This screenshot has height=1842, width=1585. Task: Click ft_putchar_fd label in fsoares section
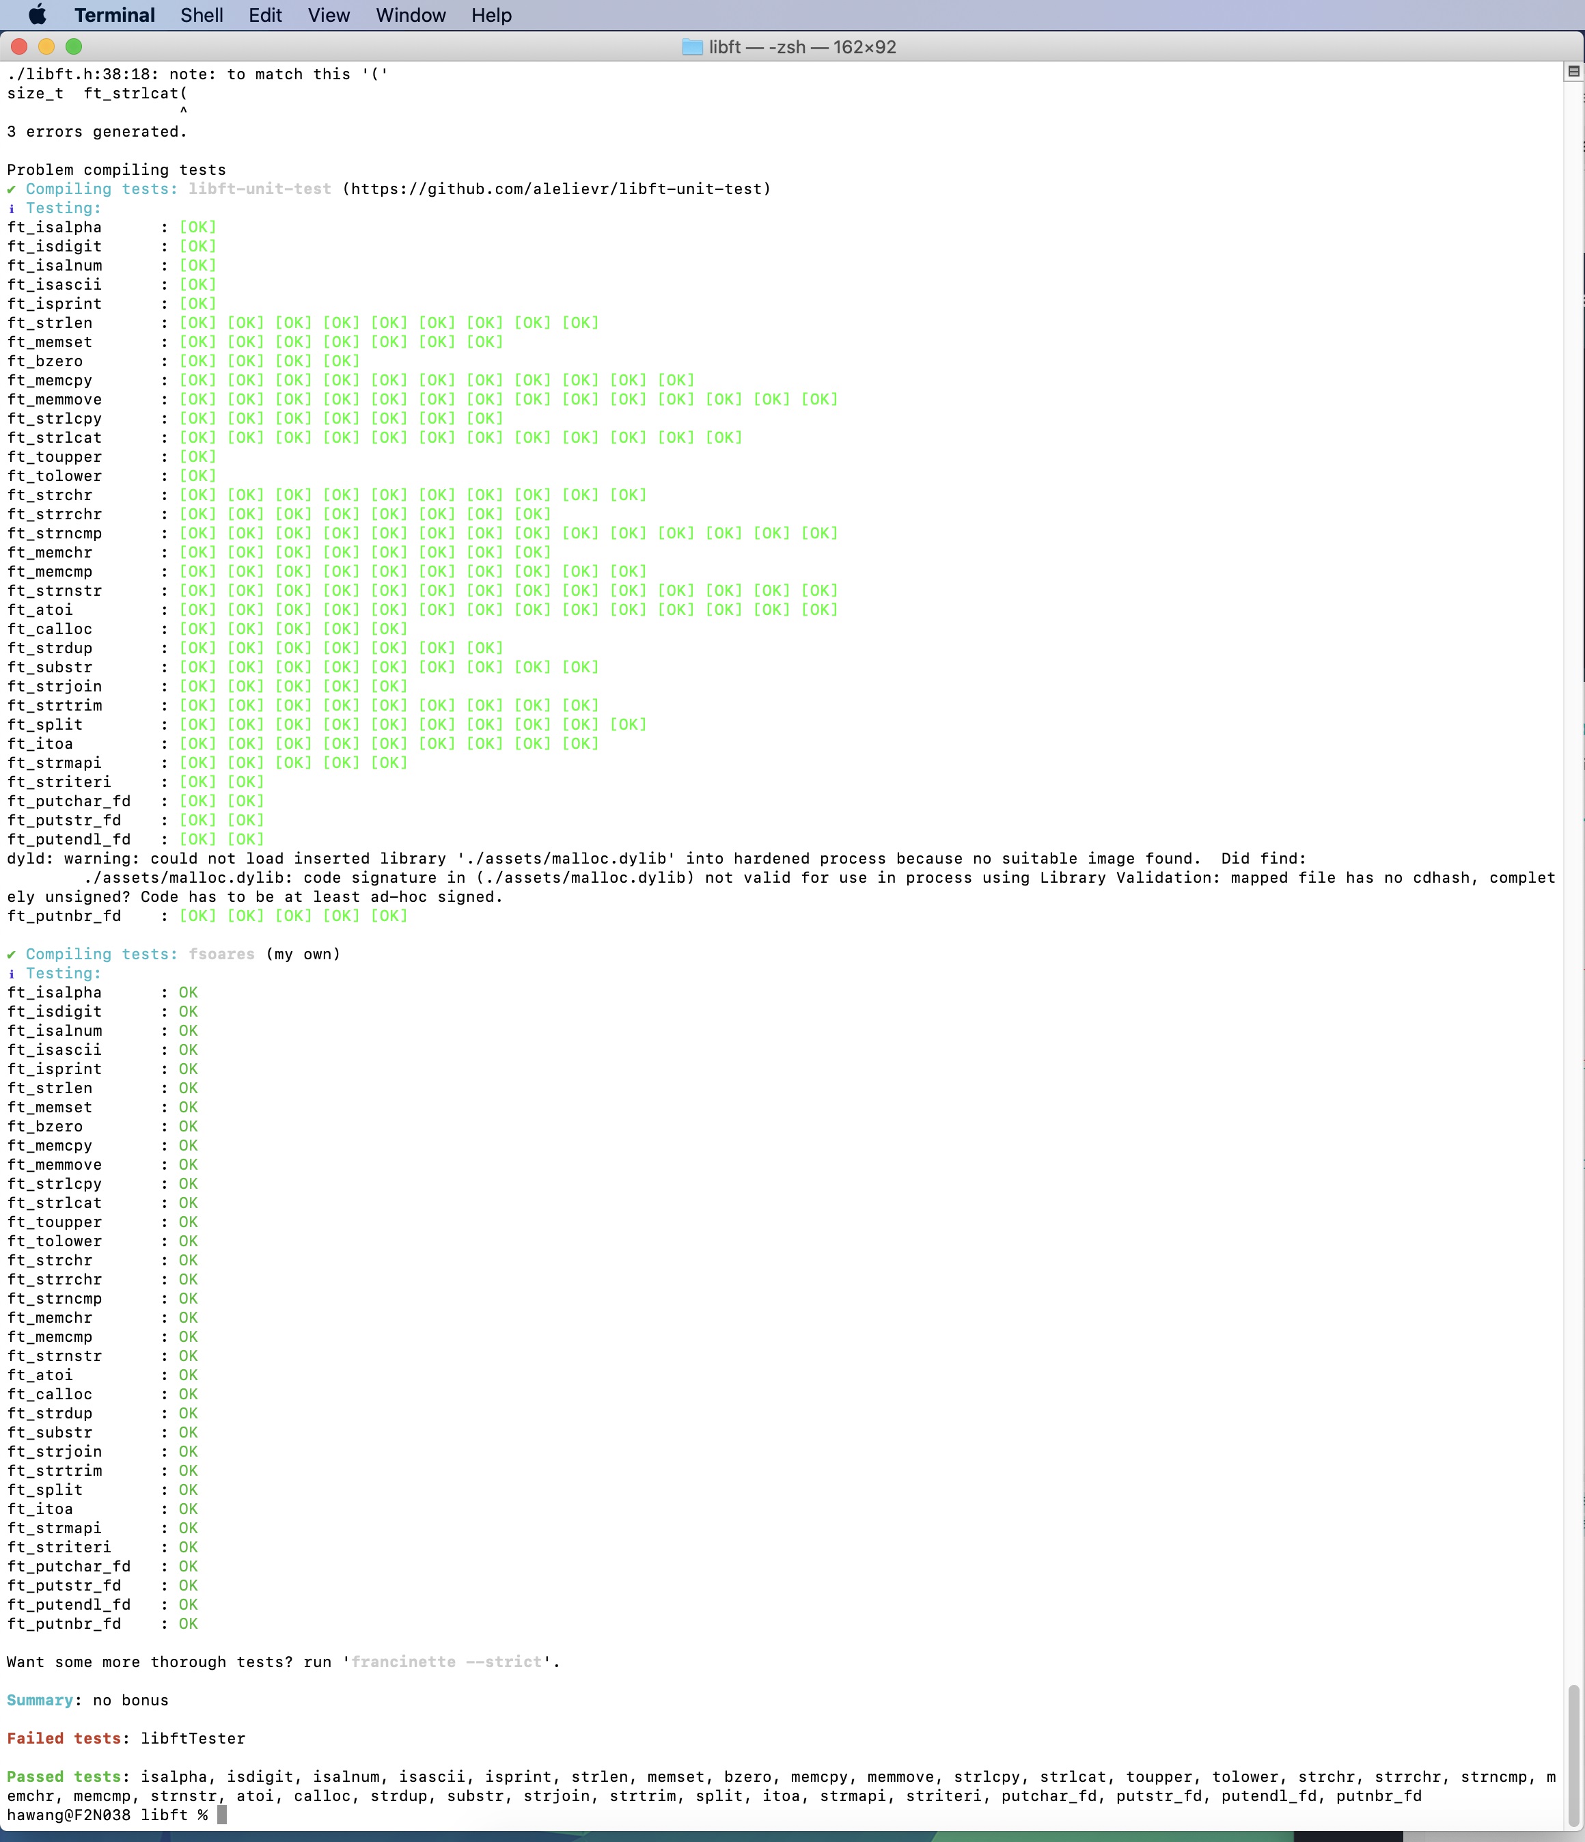68,1567
